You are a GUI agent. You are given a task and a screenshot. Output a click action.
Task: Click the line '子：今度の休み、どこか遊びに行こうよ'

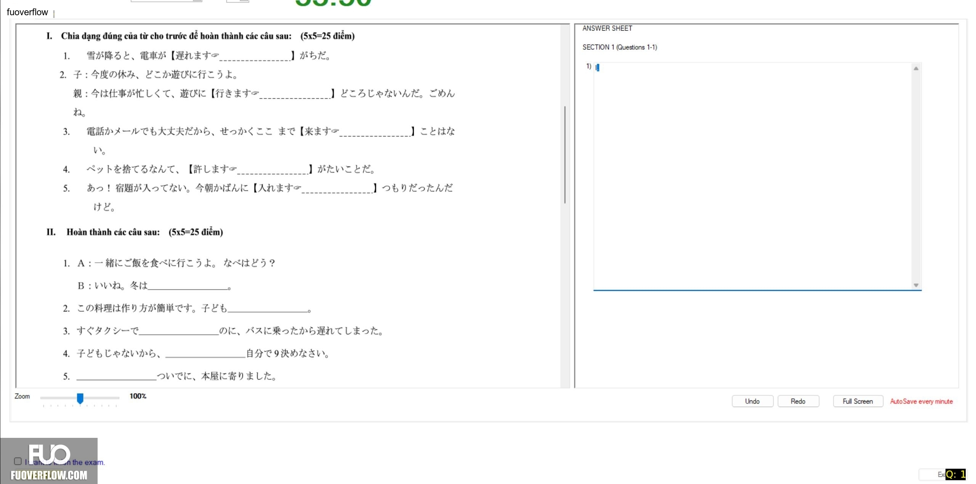click(156, 74)
